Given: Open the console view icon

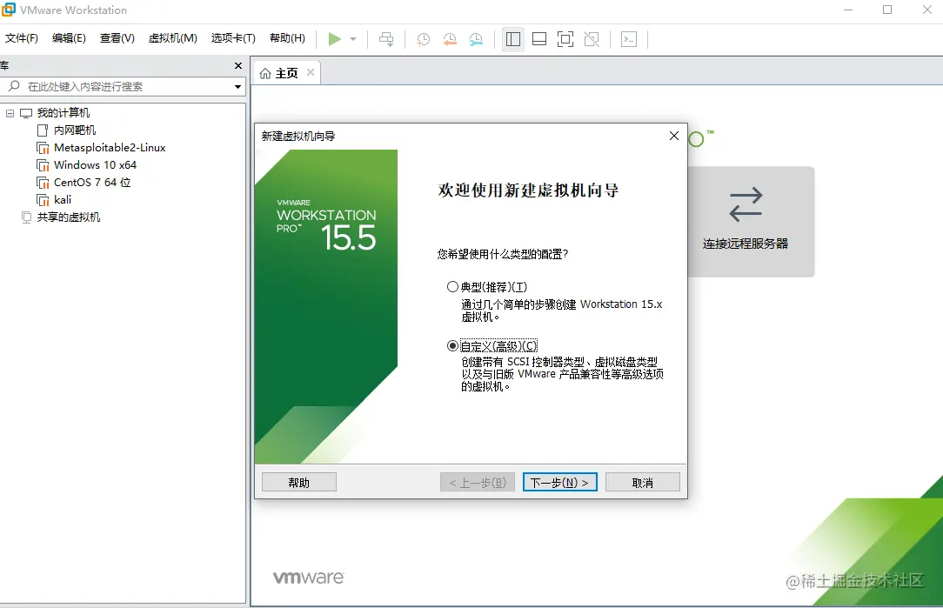Looking at the screenshot, I should click(x=629, y=40).
